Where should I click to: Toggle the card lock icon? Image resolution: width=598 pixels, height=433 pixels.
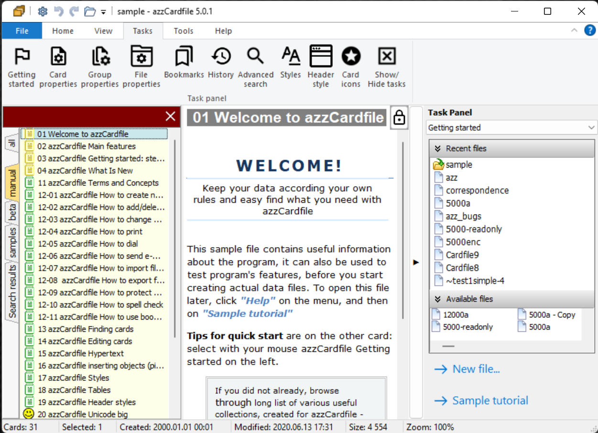click(399, 118)
